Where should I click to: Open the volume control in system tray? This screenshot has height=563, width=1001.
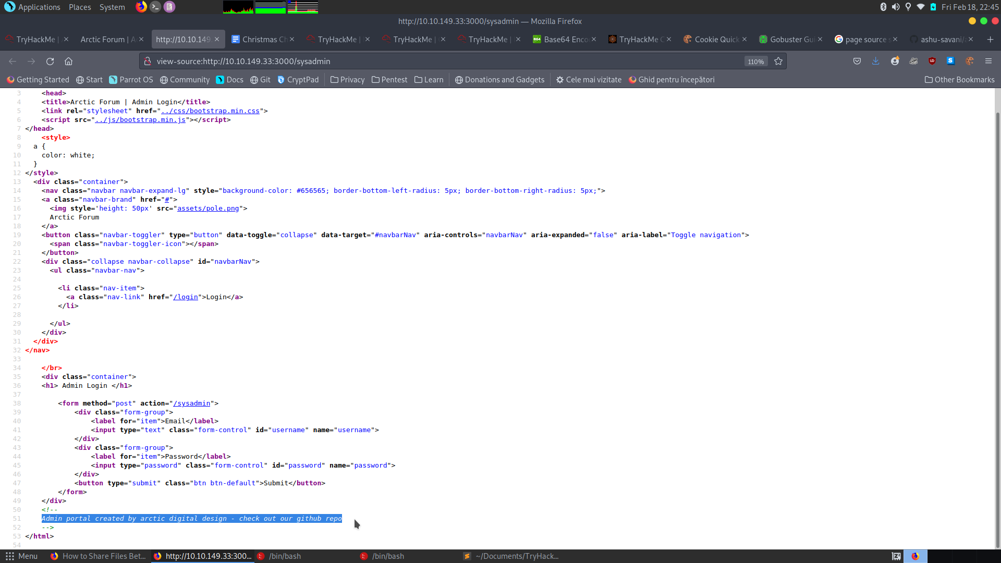pyautogui.click(x=895, y=7)
